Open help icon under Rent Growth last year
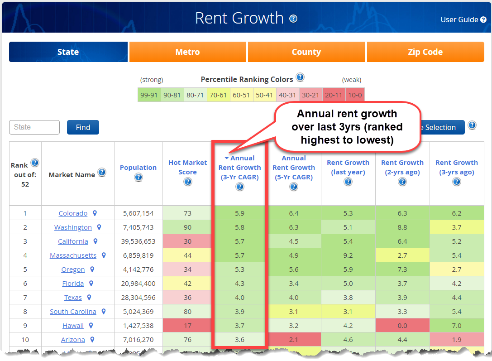This screenshot has width=492, height=361. (x=348, y=182)
